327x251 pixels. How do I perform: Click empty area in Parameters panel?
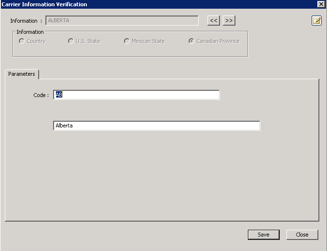tap(162, 179)
